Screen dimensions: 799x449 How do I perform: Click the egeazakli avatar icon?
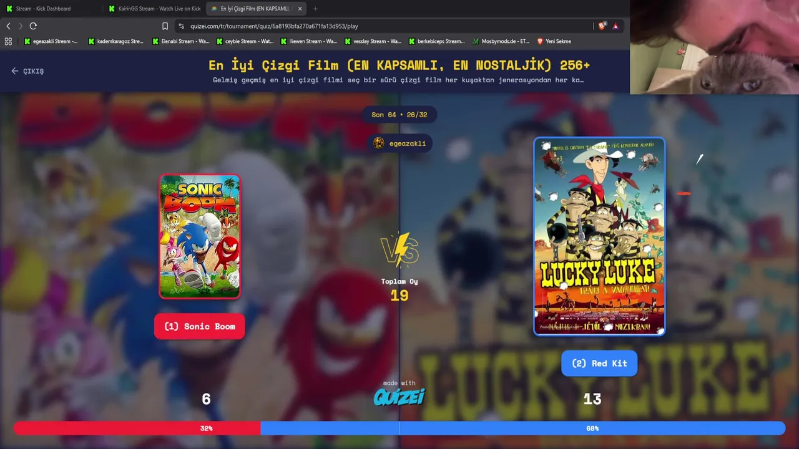pos(378,143)
